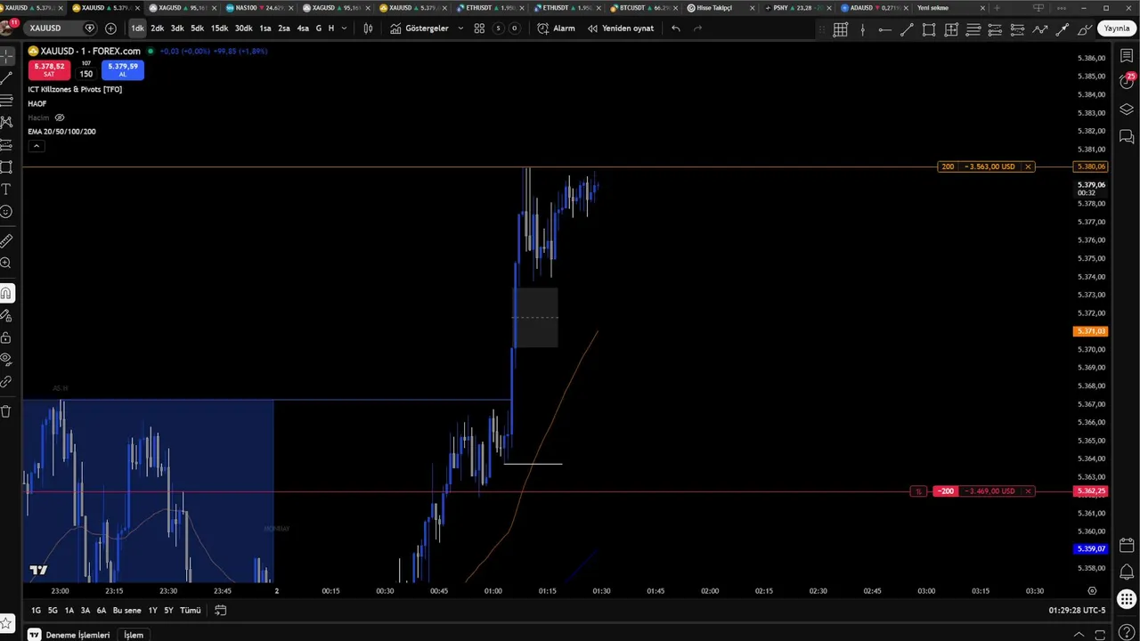Open the emoji icons tool

pos(5,211)
